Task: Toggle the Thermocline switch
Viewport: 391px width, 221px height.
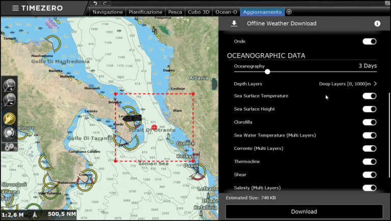Action: click(369, 162)
